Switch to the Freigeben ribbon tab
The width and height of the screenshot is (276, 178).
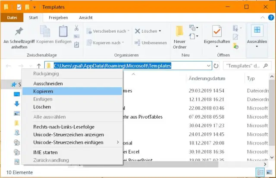tap(58, 18)
